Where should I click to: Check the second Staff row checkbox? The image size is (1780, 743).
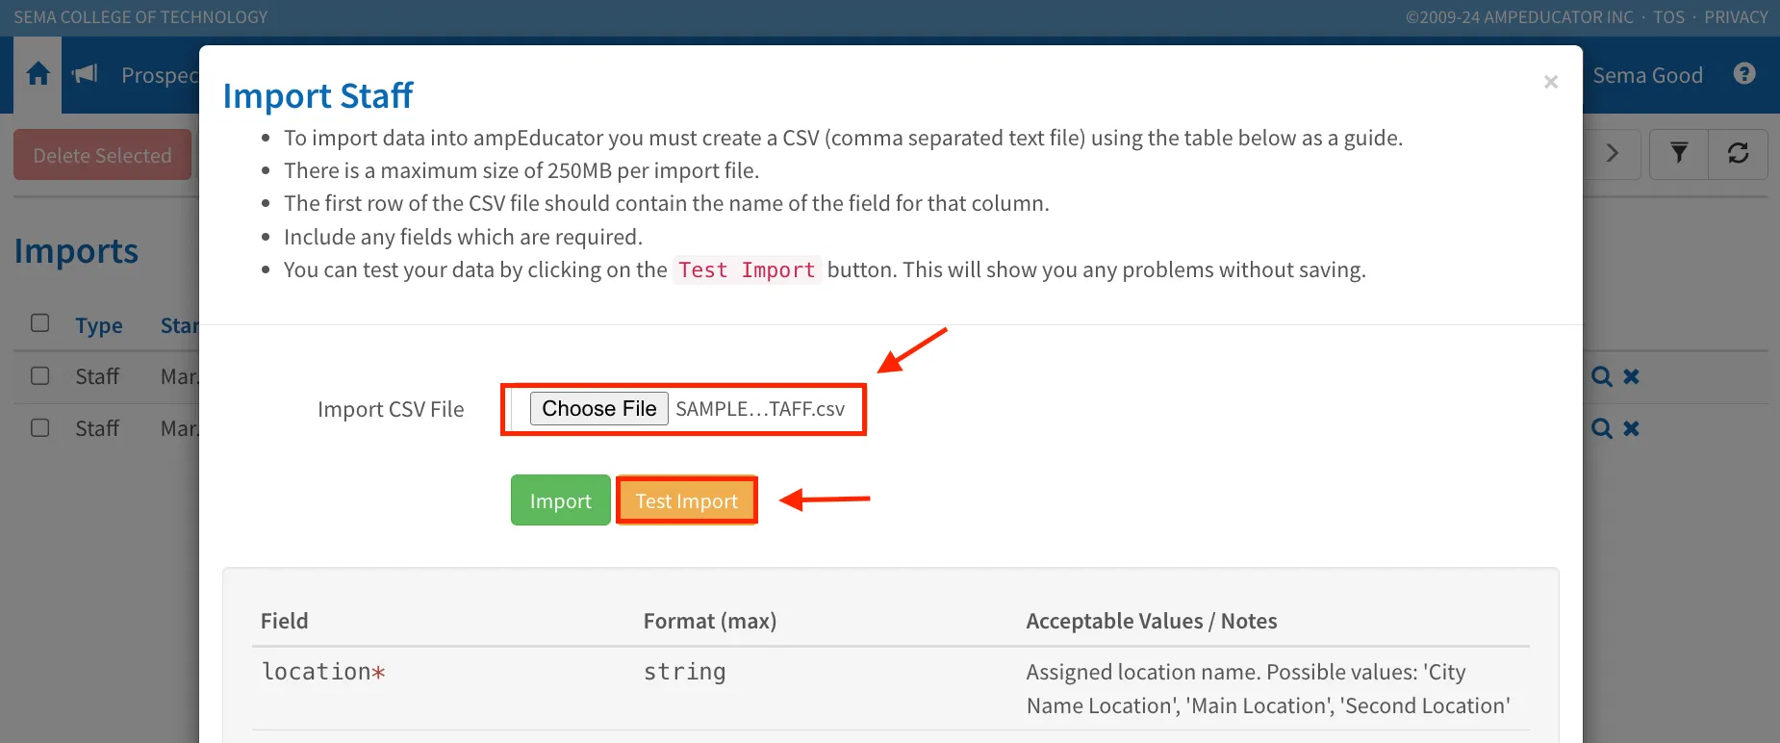pyautogui.click(x=39, y=427)
